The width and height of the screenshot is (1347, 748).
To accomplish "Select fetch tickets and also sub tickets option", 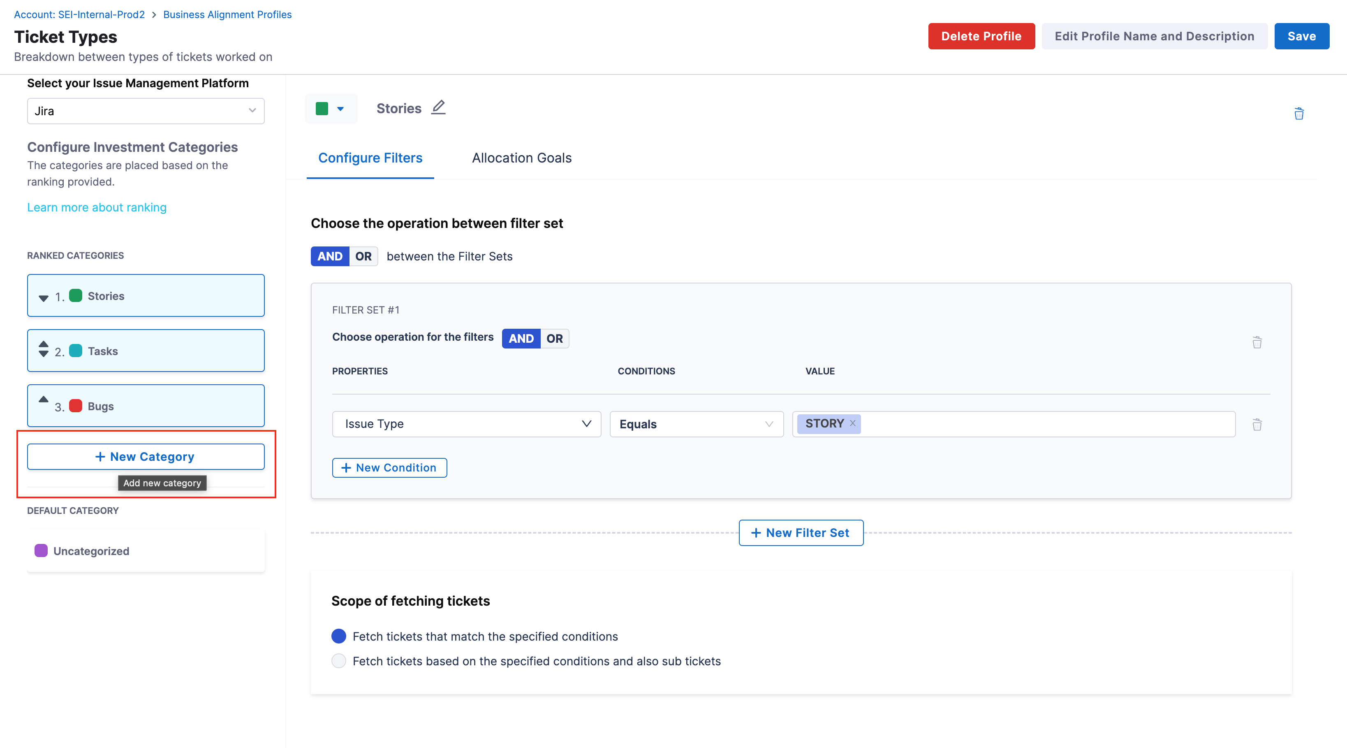I will (339, 661).
